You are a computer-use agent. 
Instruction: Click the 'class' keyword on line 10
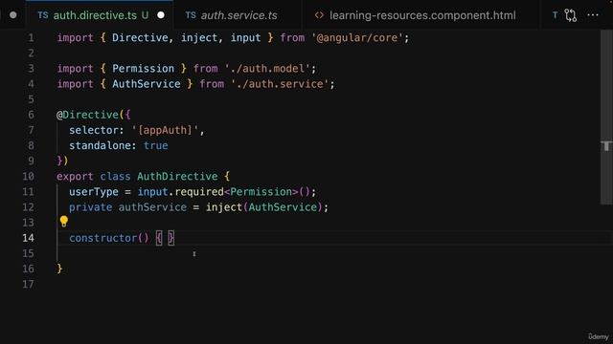coord(115,176)
